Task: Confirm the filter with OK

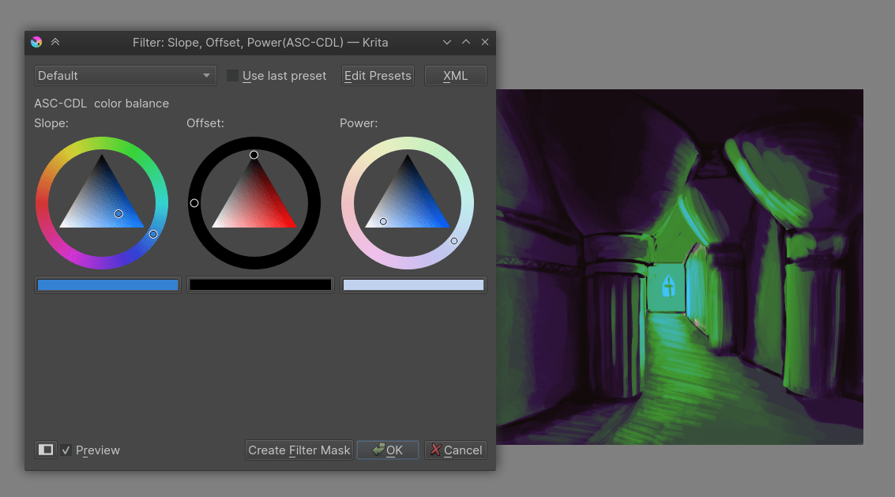Action: pyautogui.click(x=387, y=450)
